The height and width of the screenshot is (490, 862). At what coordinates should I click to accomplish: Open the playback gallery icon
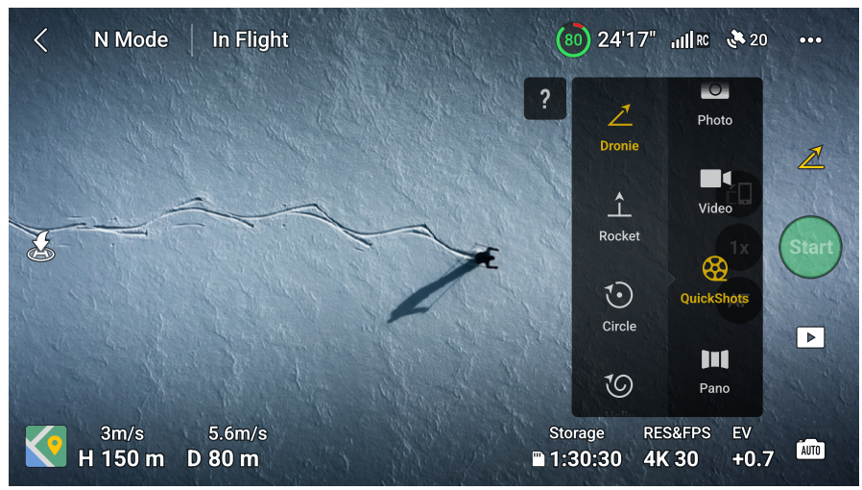(810, 337)
